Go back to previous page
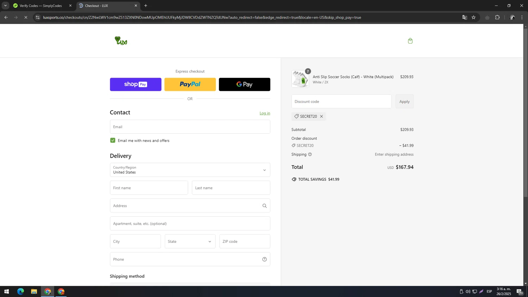This screenshot has height=297, width=528. [6, 17]
